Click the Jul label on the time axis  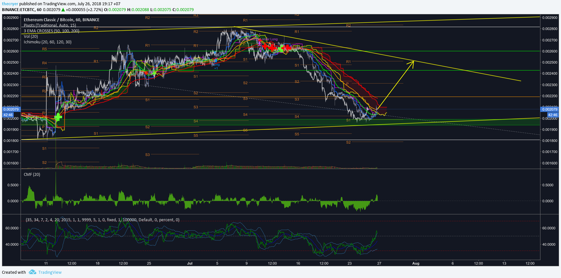point(190,263)
